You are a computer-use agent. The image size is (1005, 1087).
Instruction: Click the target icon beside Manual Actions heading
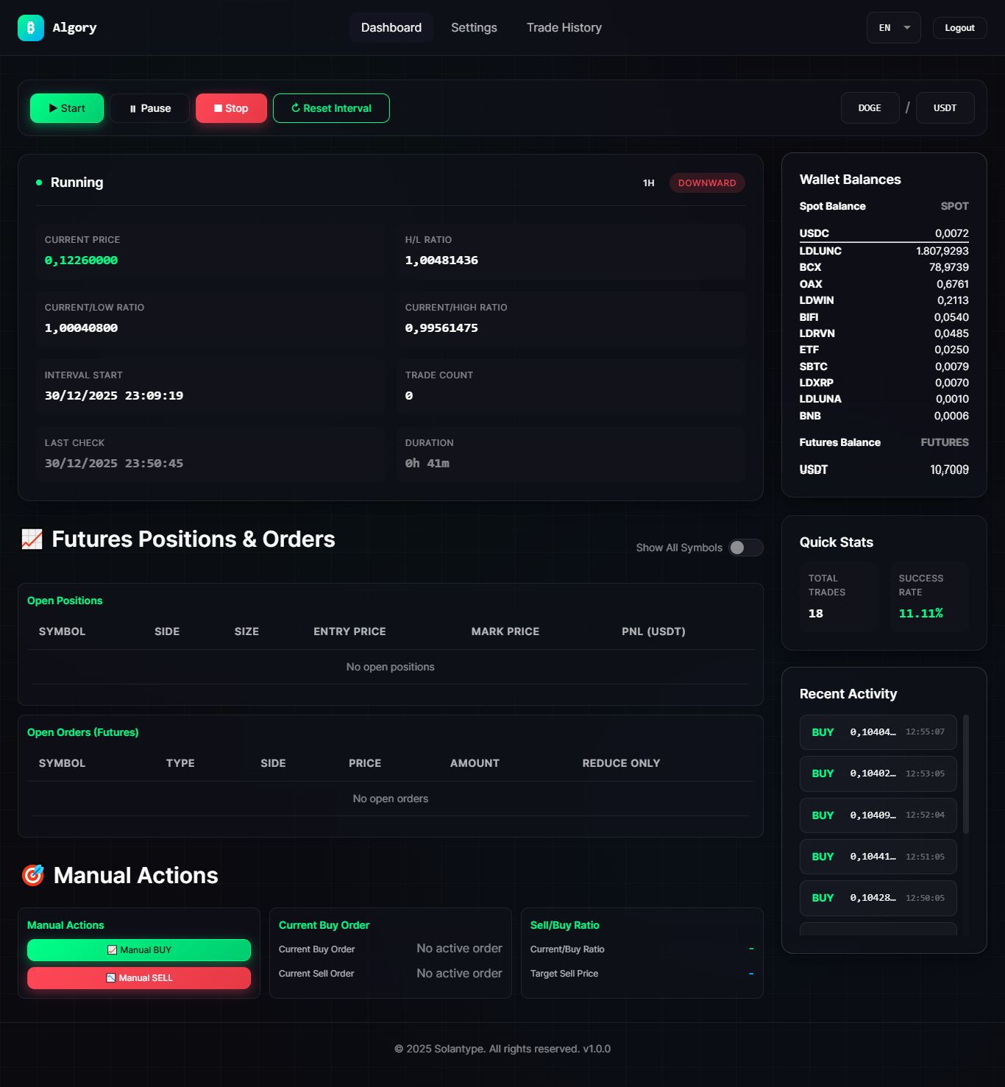pyautogui.click(x=33, y=875)
